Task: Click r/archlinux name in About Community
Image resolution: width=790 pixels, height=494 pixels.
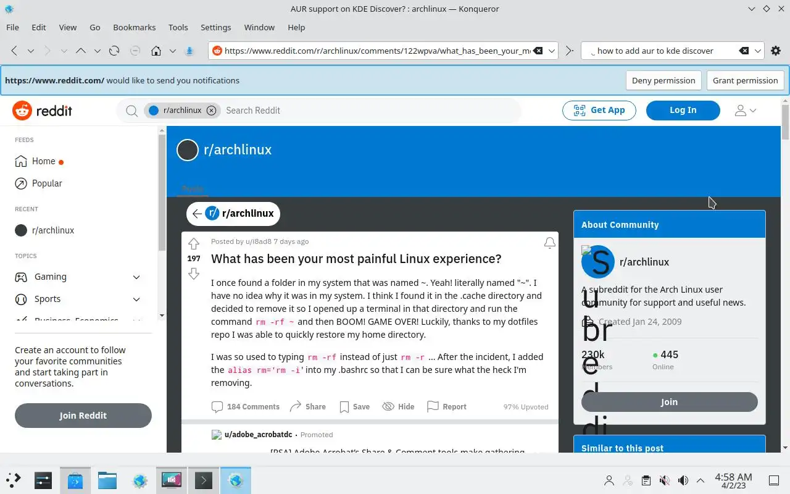Action: (644, 262)
